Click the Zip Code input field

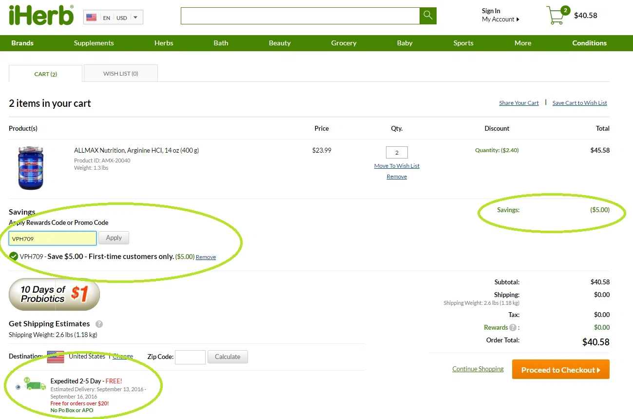(x=190, y=357)
